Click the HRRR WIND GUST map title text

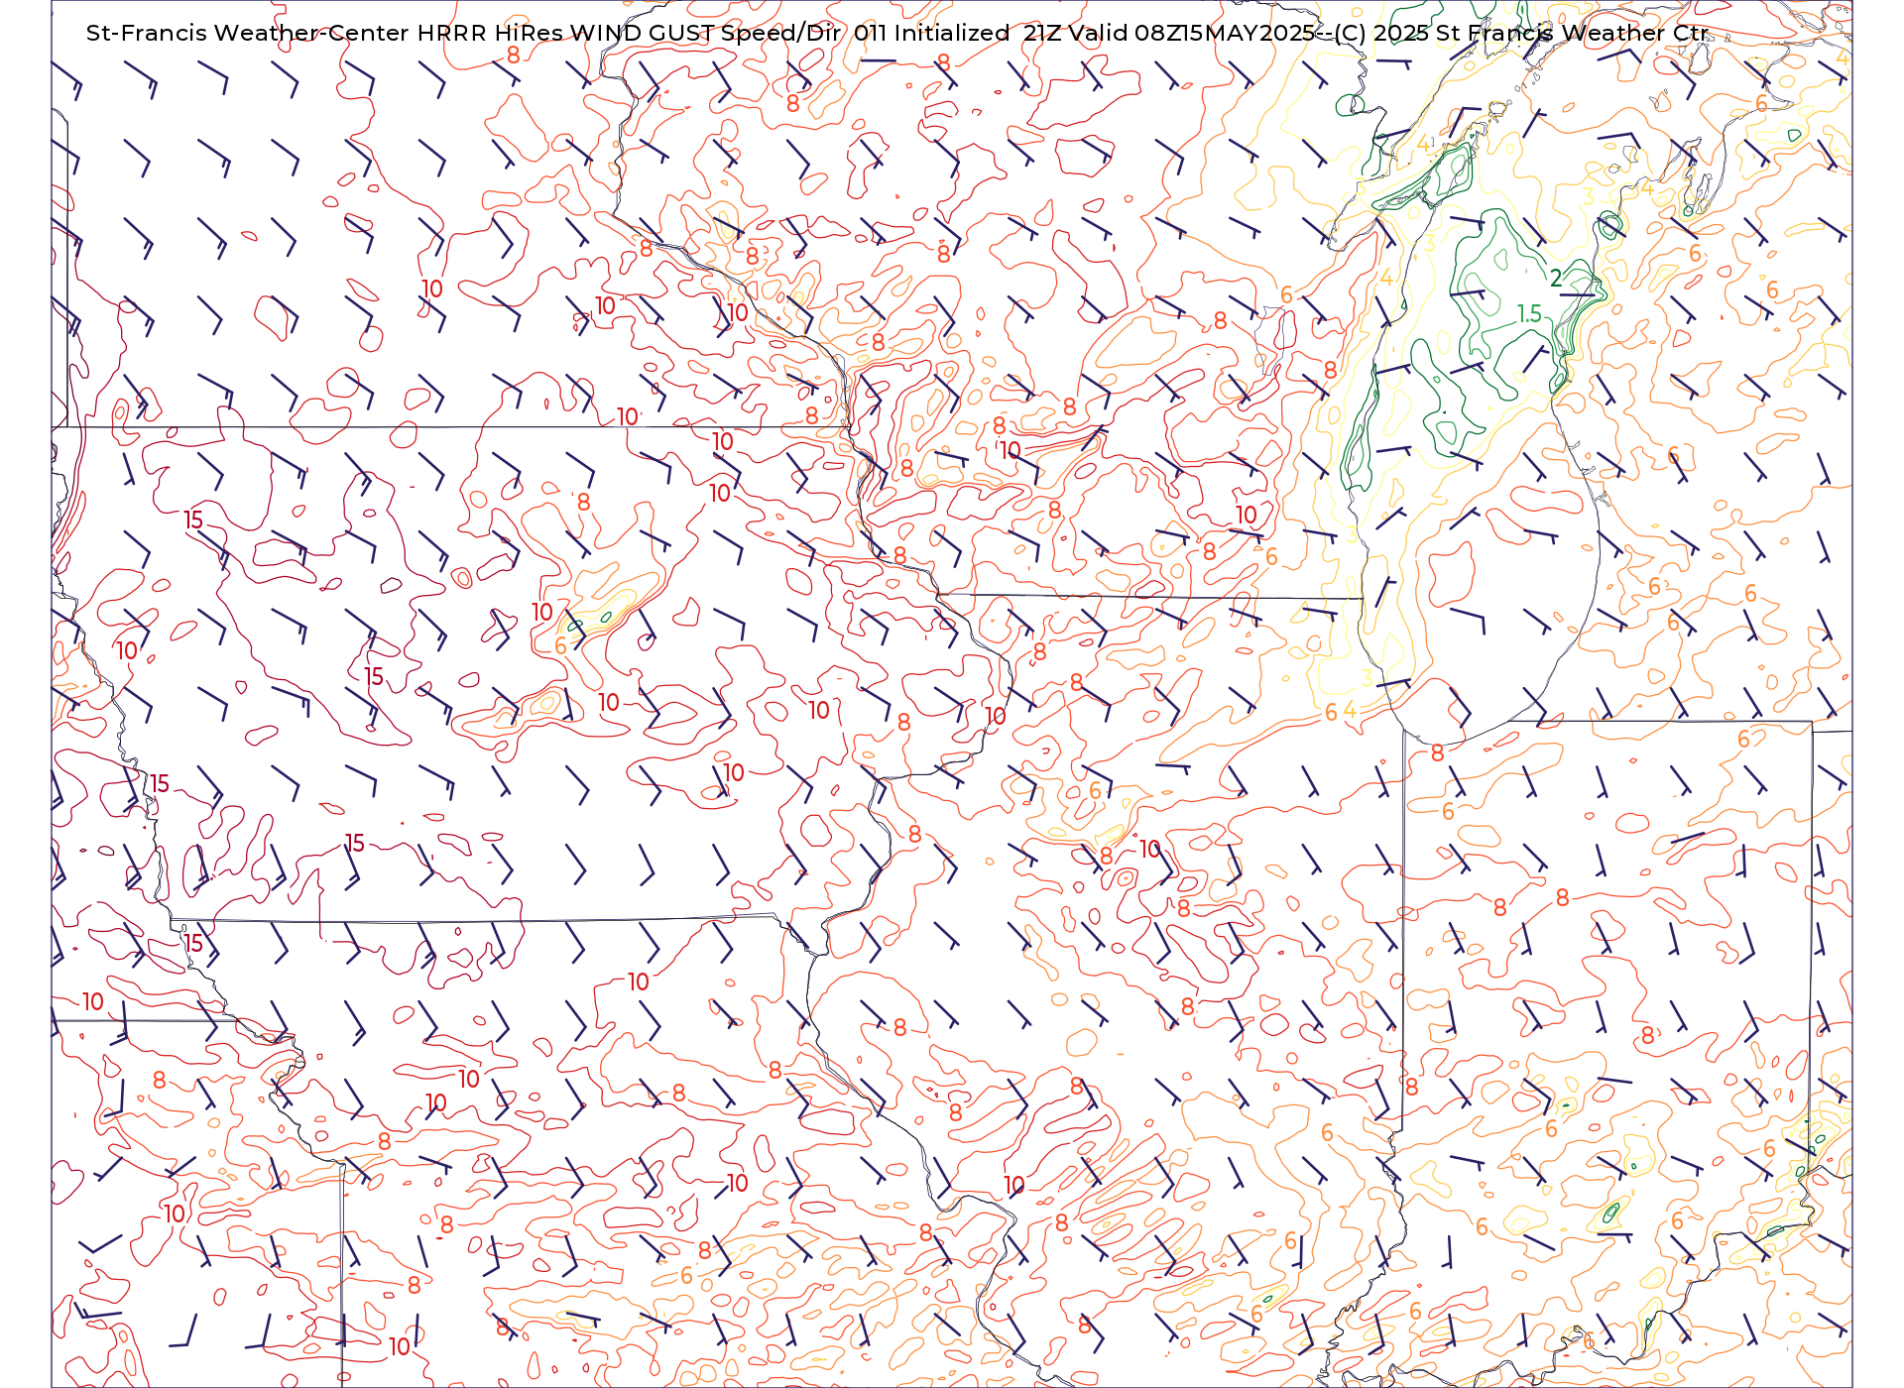897,33
